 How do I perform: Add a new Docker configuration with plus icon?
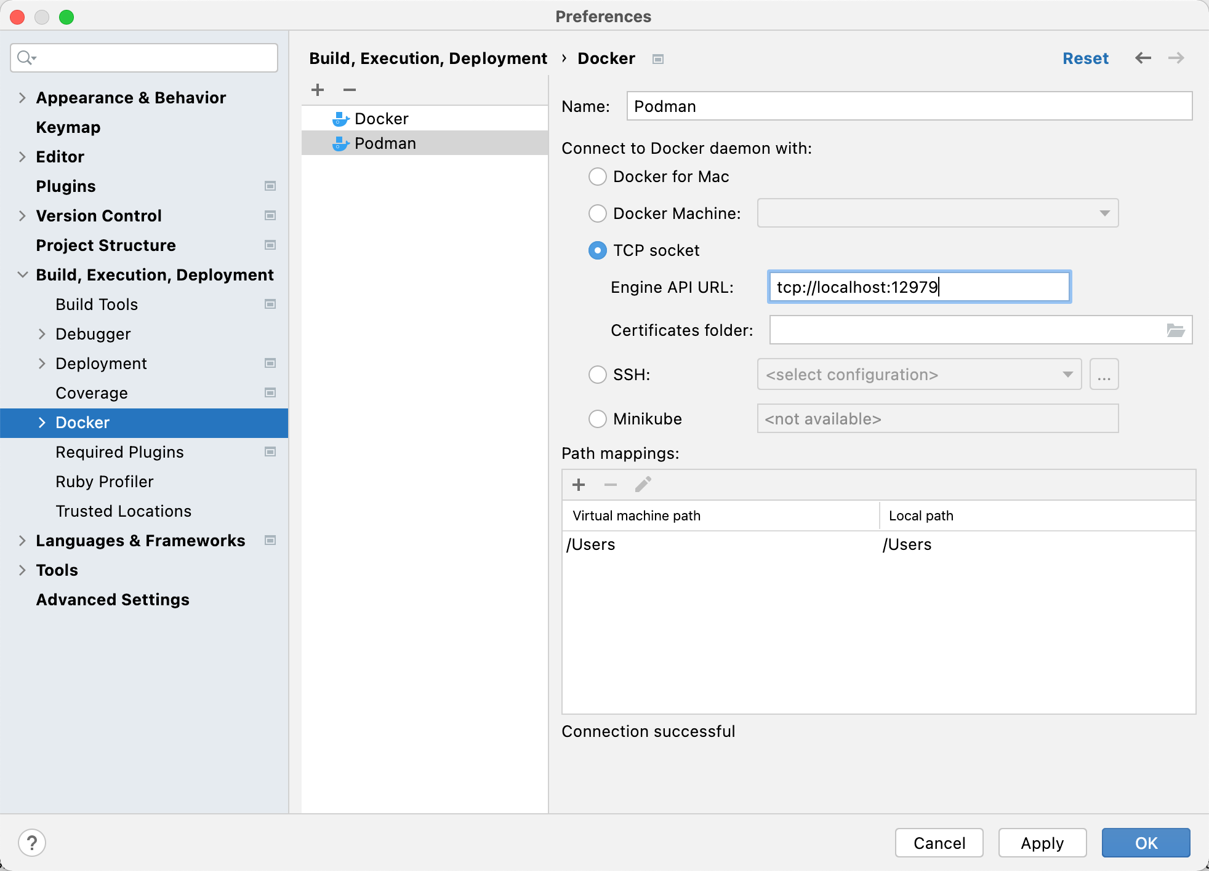(317, 89)
